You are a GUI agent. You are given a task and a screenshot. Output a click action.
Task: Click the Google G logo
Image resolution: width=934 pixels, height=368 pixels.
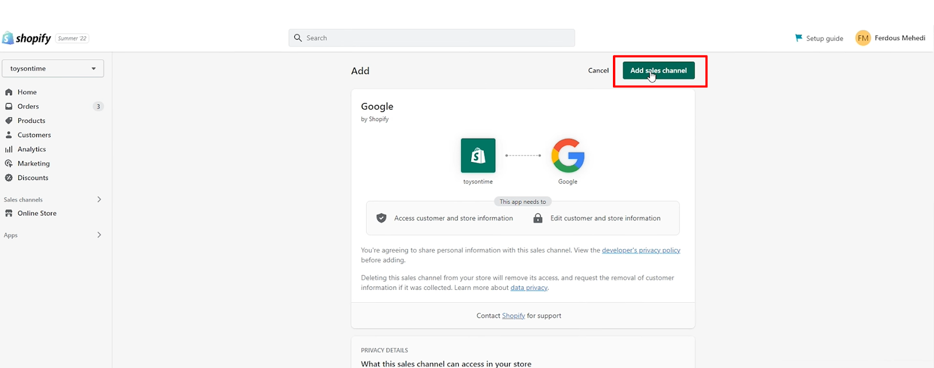pos(568,155)
